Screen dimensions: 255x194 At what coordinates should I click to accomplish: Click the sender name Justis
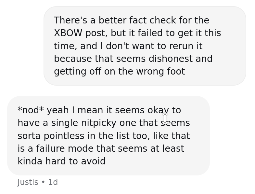coord(28,182)
